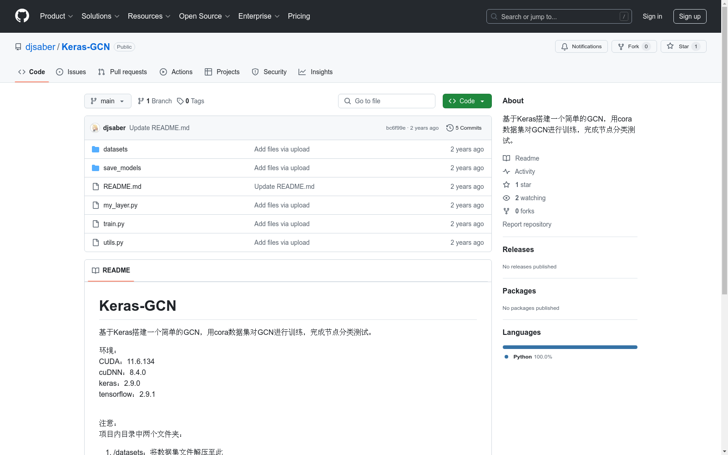Open the datasets folder name
This screenshot has height=455, width=728.
tap(116, 149)
